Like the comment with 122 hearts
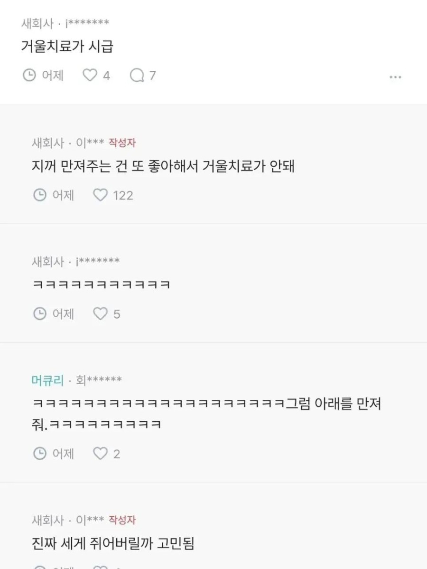Screen dimensions: 427x569 [x=101, y=195]
